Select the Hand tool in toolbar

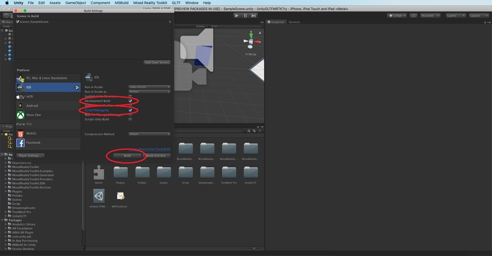7,16
